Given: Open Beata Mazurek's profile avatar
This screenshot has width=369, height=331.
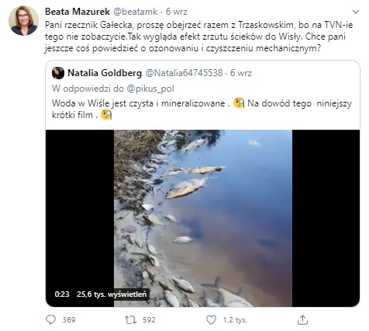Looking at the screenshot, I should [23, 20].
